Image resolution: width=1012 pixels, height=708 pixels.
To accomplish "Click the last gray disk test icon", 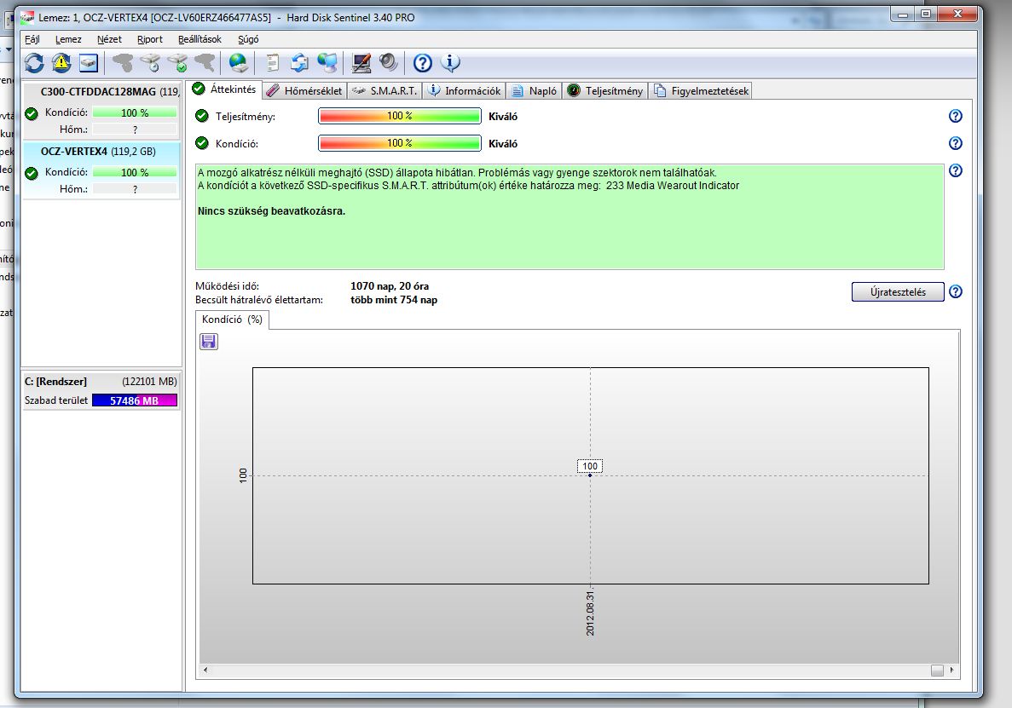I will 205,62.
